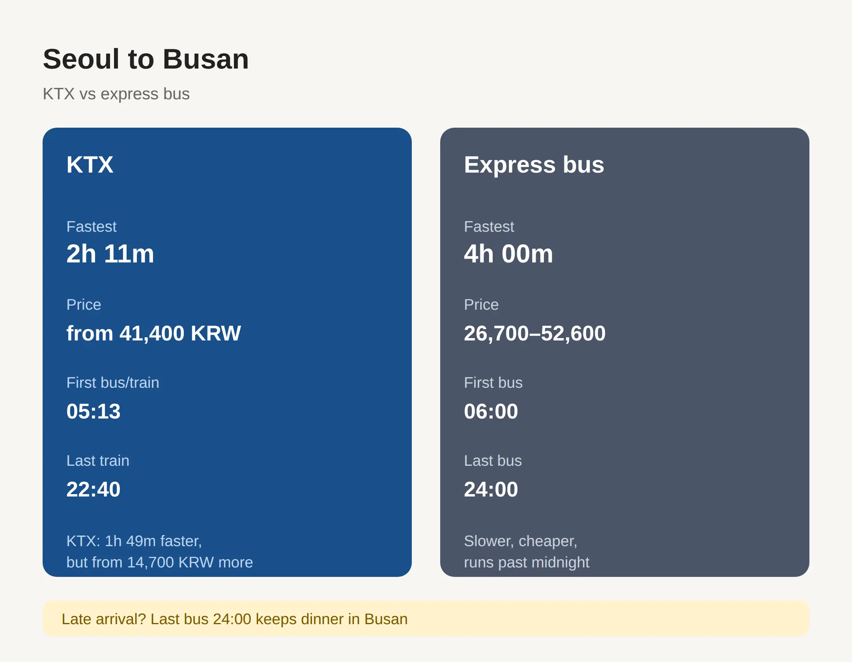
Task: Select the KTX card title
Action: pyautogui.click(x=90, y=165)
